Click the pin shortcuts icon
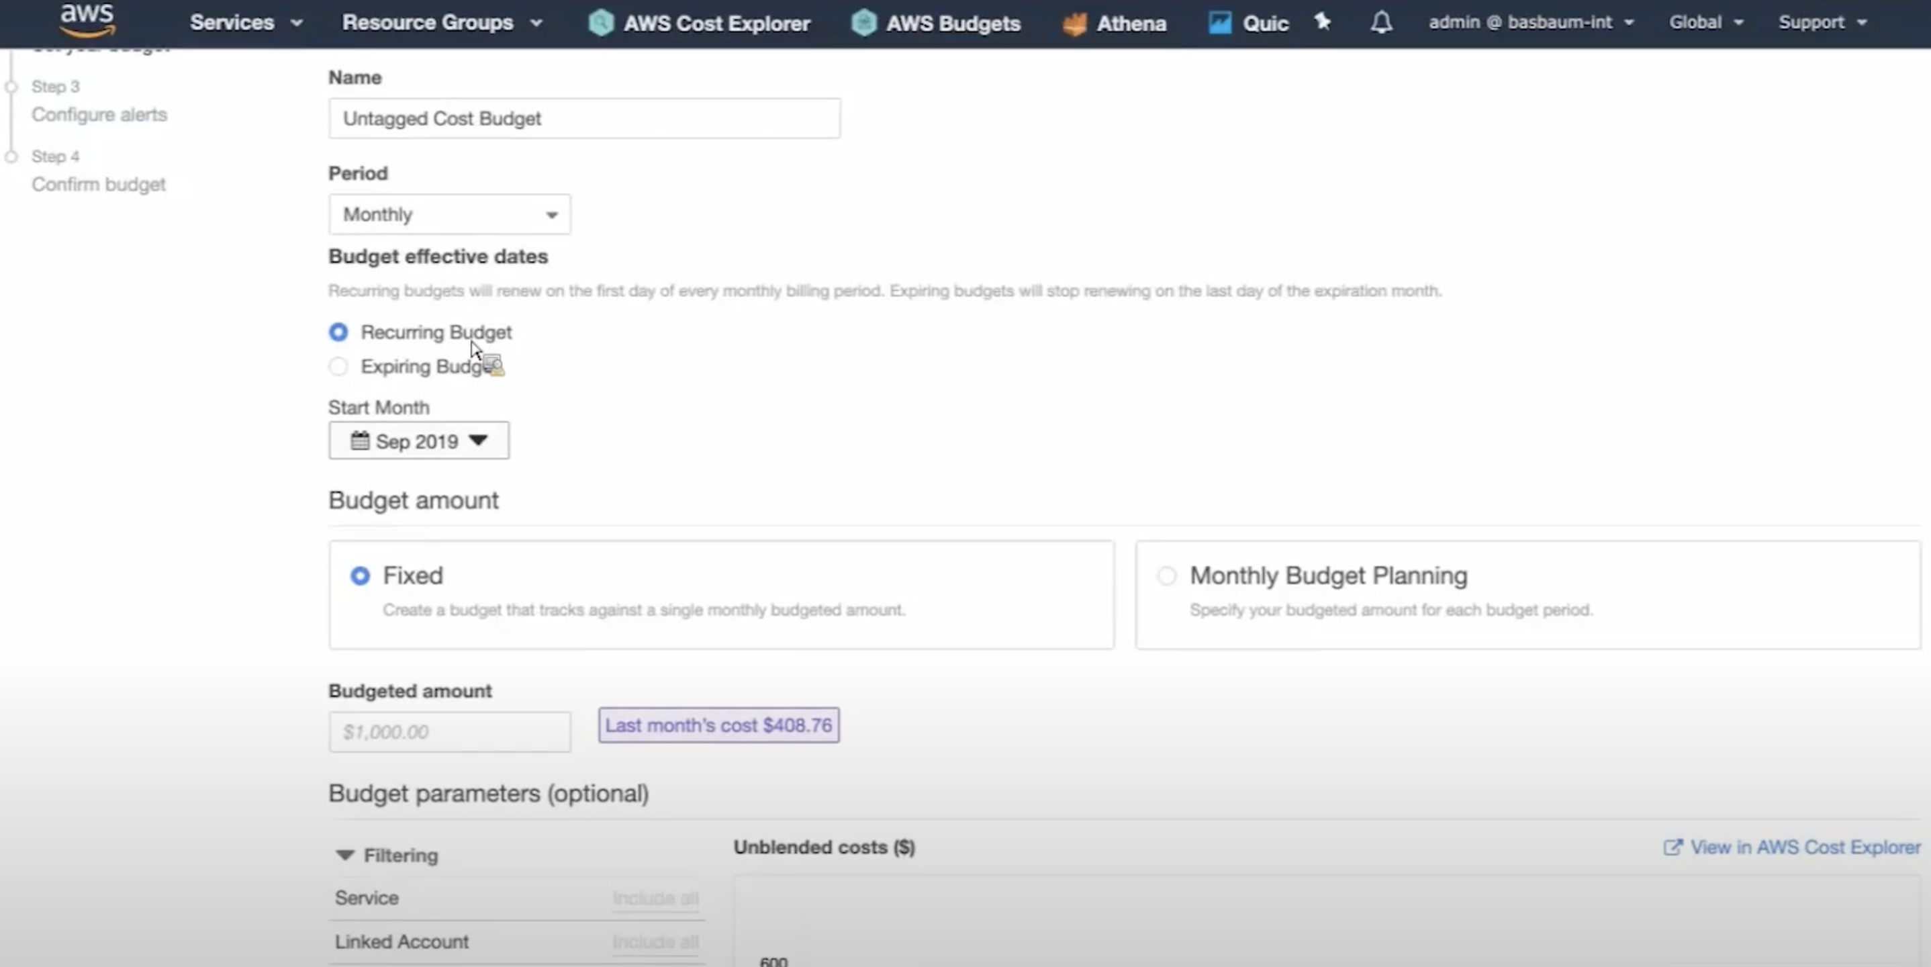Image resolution: width=1931 pixels, height=967 pixels. point(1322,21)
